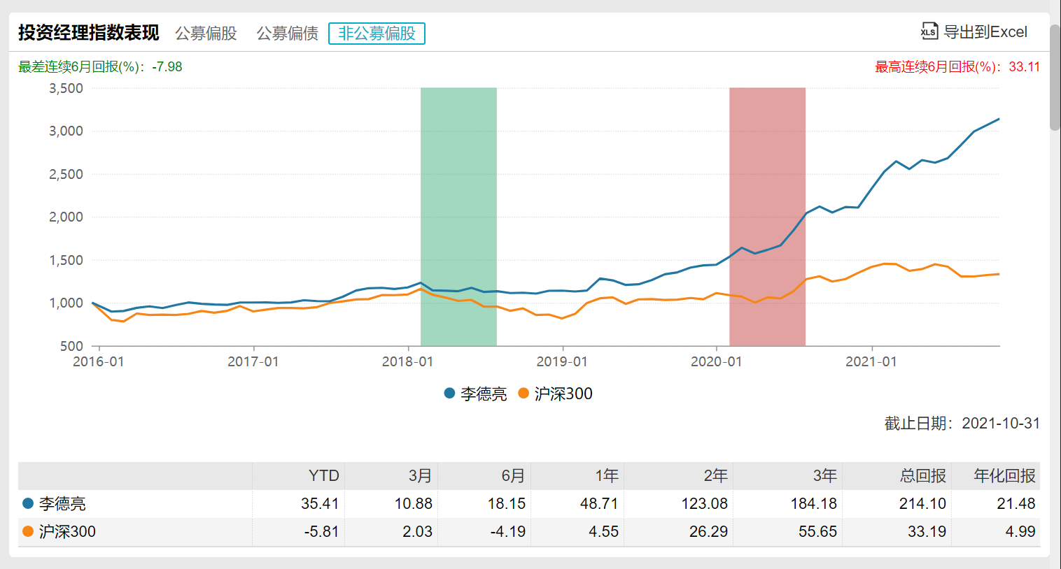The image size is (1061, 569).
Task: Click the 最高连续6月回报 red label
Action: click(x=957, y=67)
